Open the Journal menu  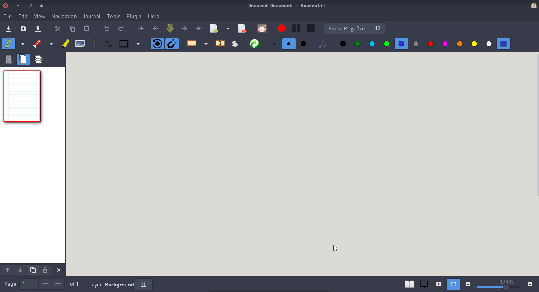point(92,16)
